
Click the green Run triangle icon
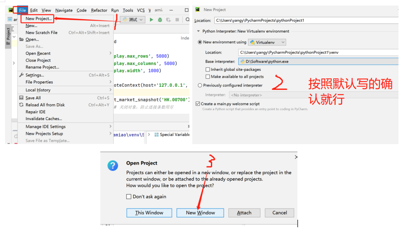click(x=151, y=19)
